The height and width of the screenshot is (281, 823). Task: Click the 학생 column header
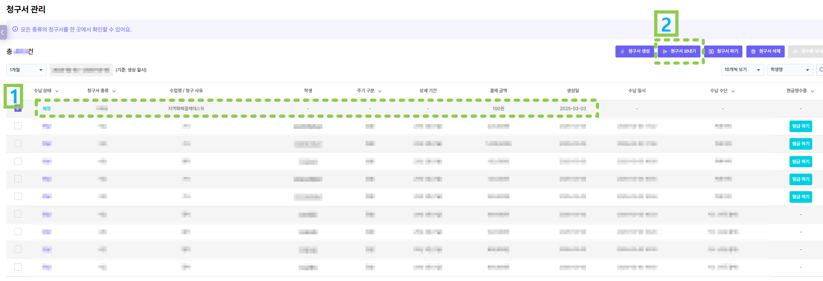click(308, 91)
